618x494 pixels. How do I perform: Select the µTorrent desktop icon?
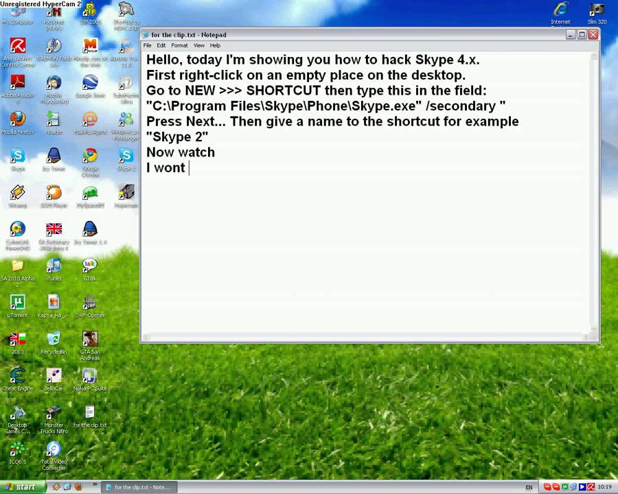point(18,306)
